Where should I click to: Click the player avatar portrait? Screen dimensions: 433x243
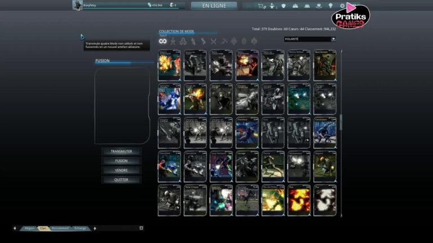pyautogui.click(x=77, y=5)
